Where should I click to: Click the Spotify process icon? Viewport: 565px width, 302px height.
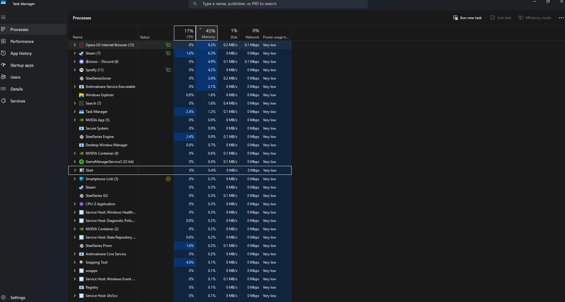(x=81, y=70)
